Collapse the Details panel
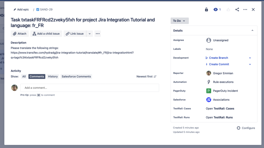 click(x=252, y=30)
